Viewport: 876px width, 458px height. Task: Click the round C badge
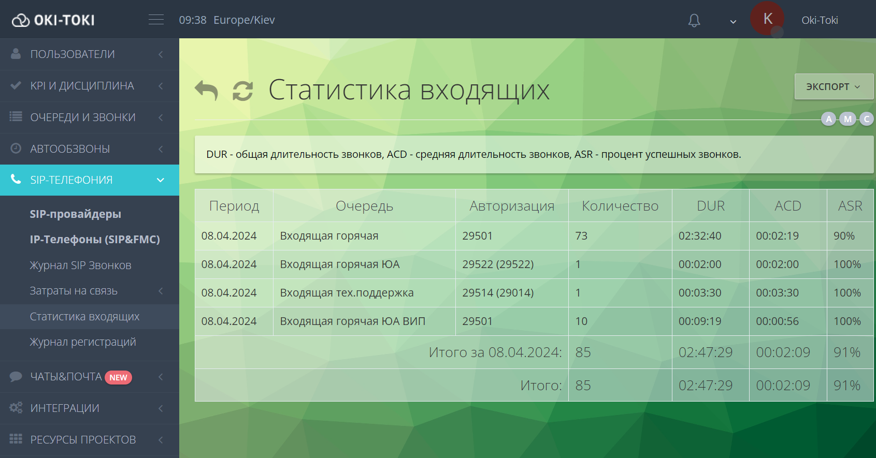point(866,119)
